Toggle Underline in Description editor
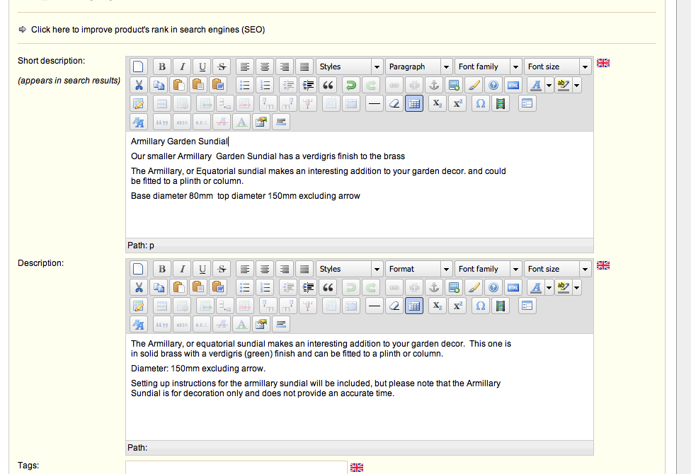This screenshot has width=691, height=474. tap(202, 269)
